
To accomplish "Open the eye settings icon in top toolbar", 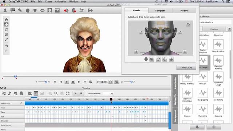I will point(35,11).
